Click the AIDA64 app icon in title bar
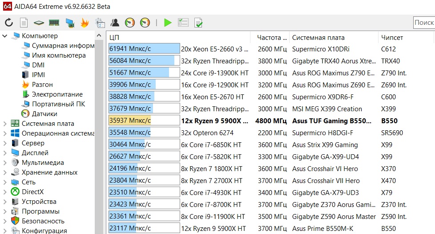Image resolution: width=435 pixels, height=234 pixels. click(8, 6)
